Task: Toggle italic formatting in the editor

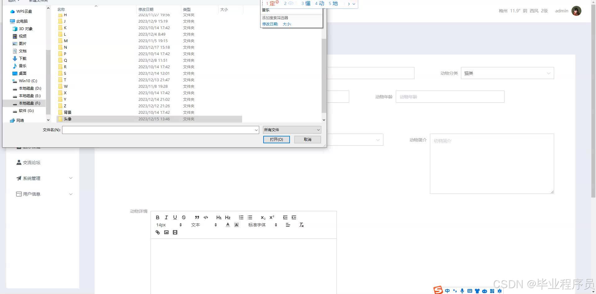Action: tap(166, 217)
